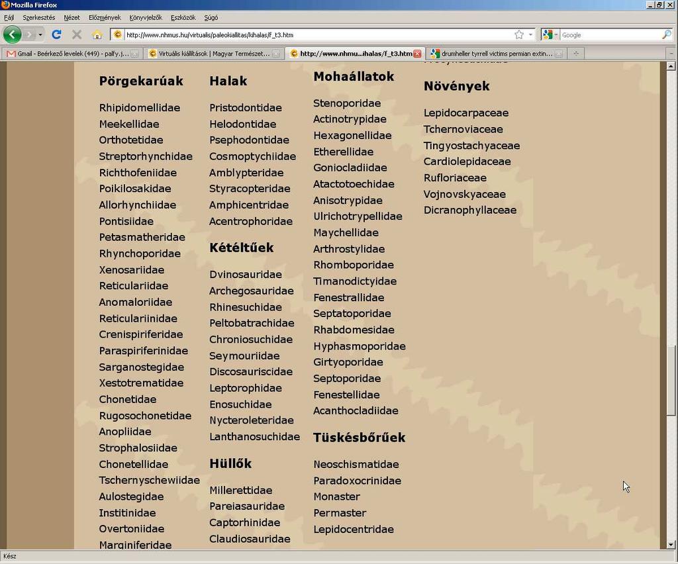The width and height of the screenshot is (678, 564).
Task: Click the Dvinosauridae entry
Action: click(x=246, y=275)
